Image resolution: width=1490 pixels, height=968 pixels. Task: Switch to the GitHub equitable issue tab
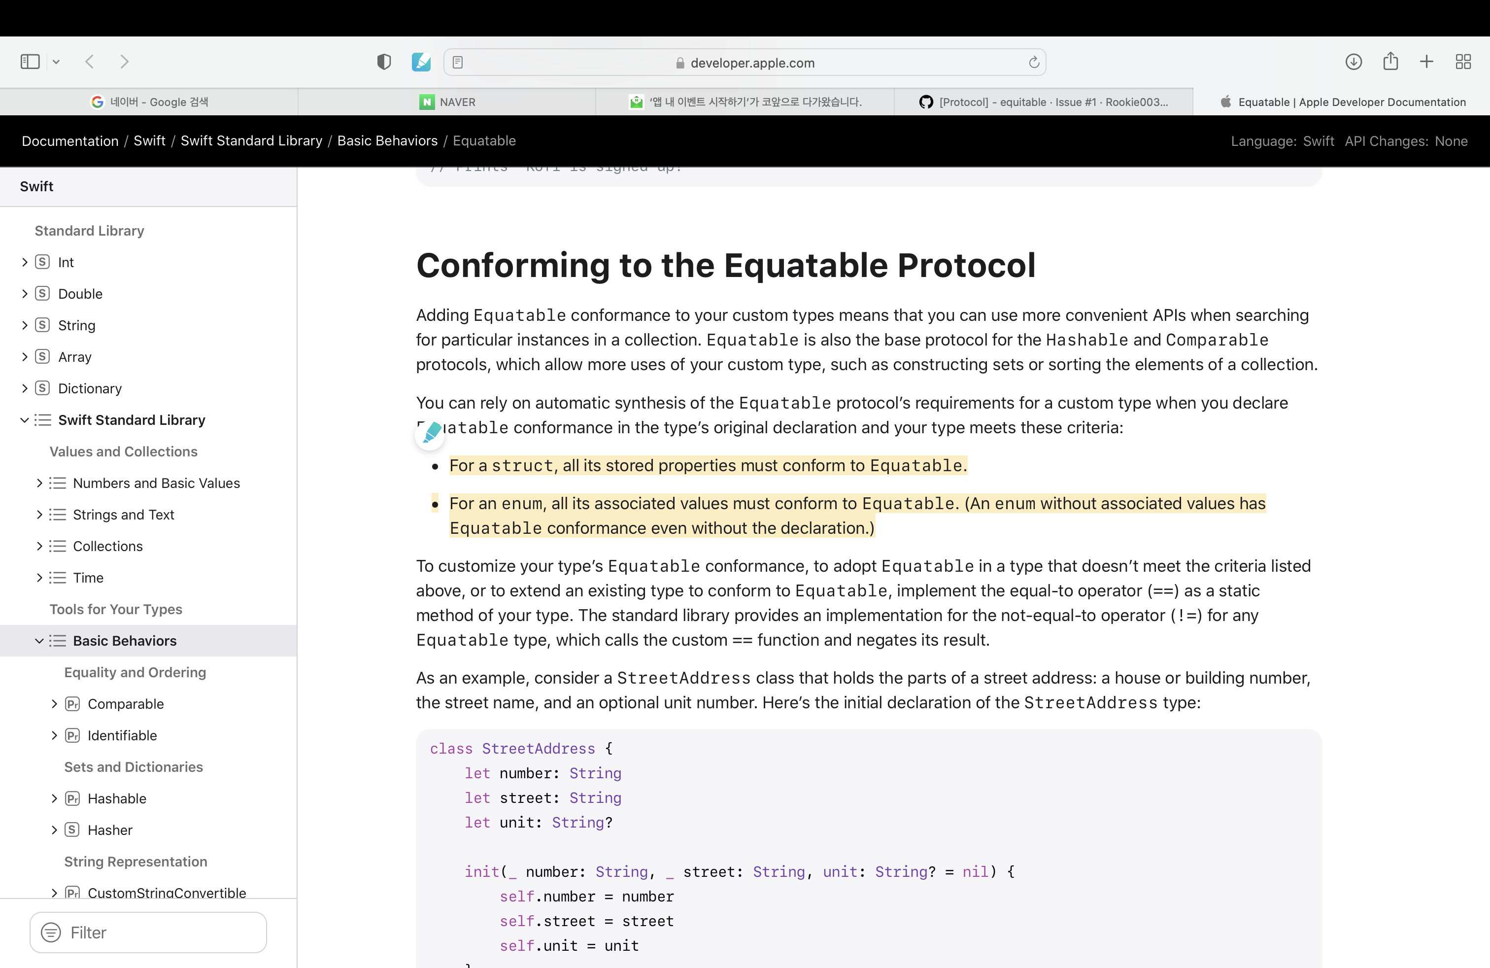[1043, 102]
